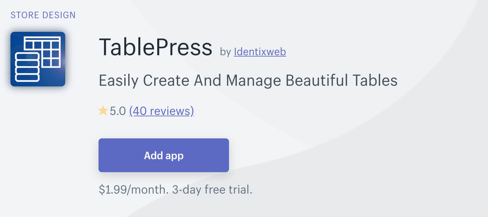Viewport: 488px width, 217px height.
Task: Click the stacked database graphic in the logo
Action: [27, 67]
